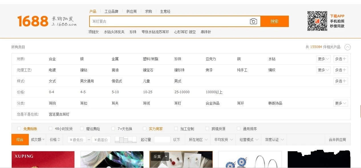This screenshot has height=168, width=361.
Task: Open the 深度认证 dropdown
Action: 274,140
